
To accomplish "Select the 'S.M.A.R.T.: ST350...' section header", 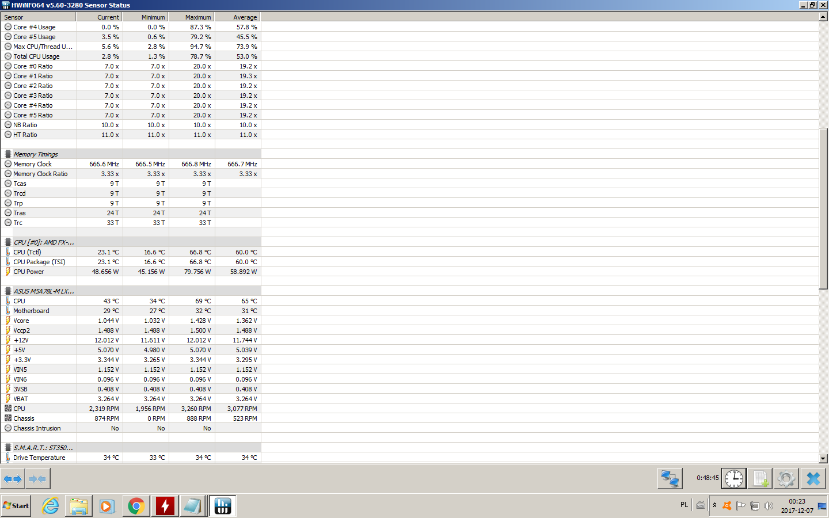I will coord(43,448).
